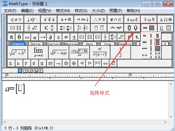175x131 pixels.
Task: Switch to the Geometry tab
Action: pyautogui.click(x=125, y=44)
